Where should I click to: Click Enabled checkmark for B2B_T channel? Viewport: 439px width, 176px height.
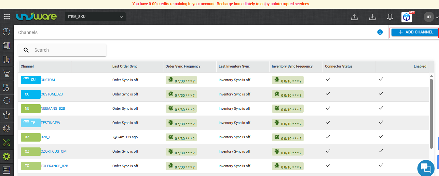pos(381,136)
